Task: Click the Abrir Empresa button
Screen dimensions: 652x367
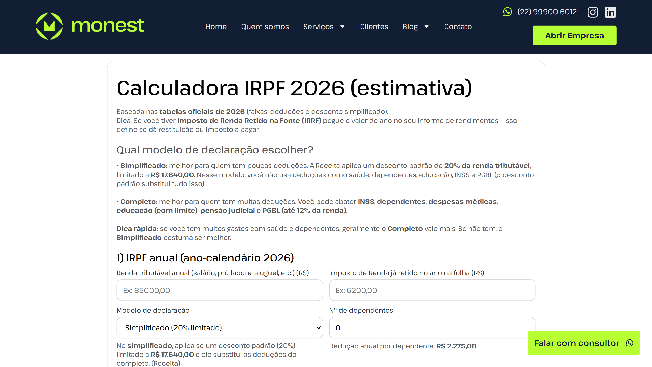Action: point(575,35)
